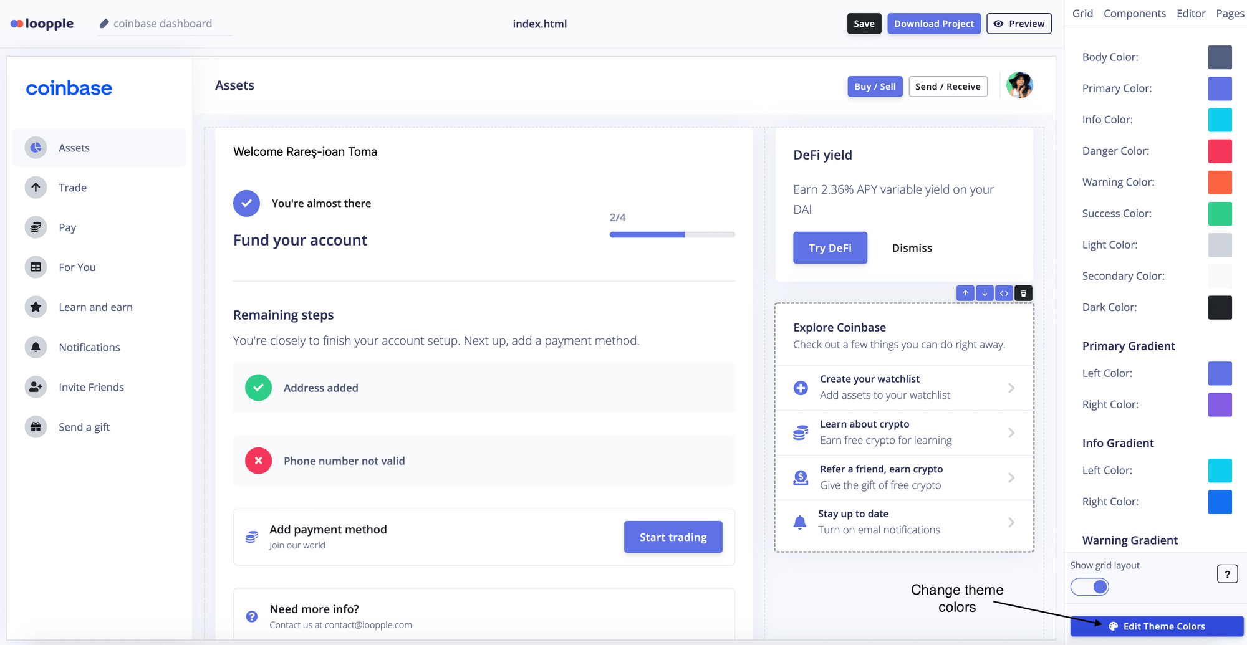Click the Save button
1247x645 pixels.
(864, 24)
